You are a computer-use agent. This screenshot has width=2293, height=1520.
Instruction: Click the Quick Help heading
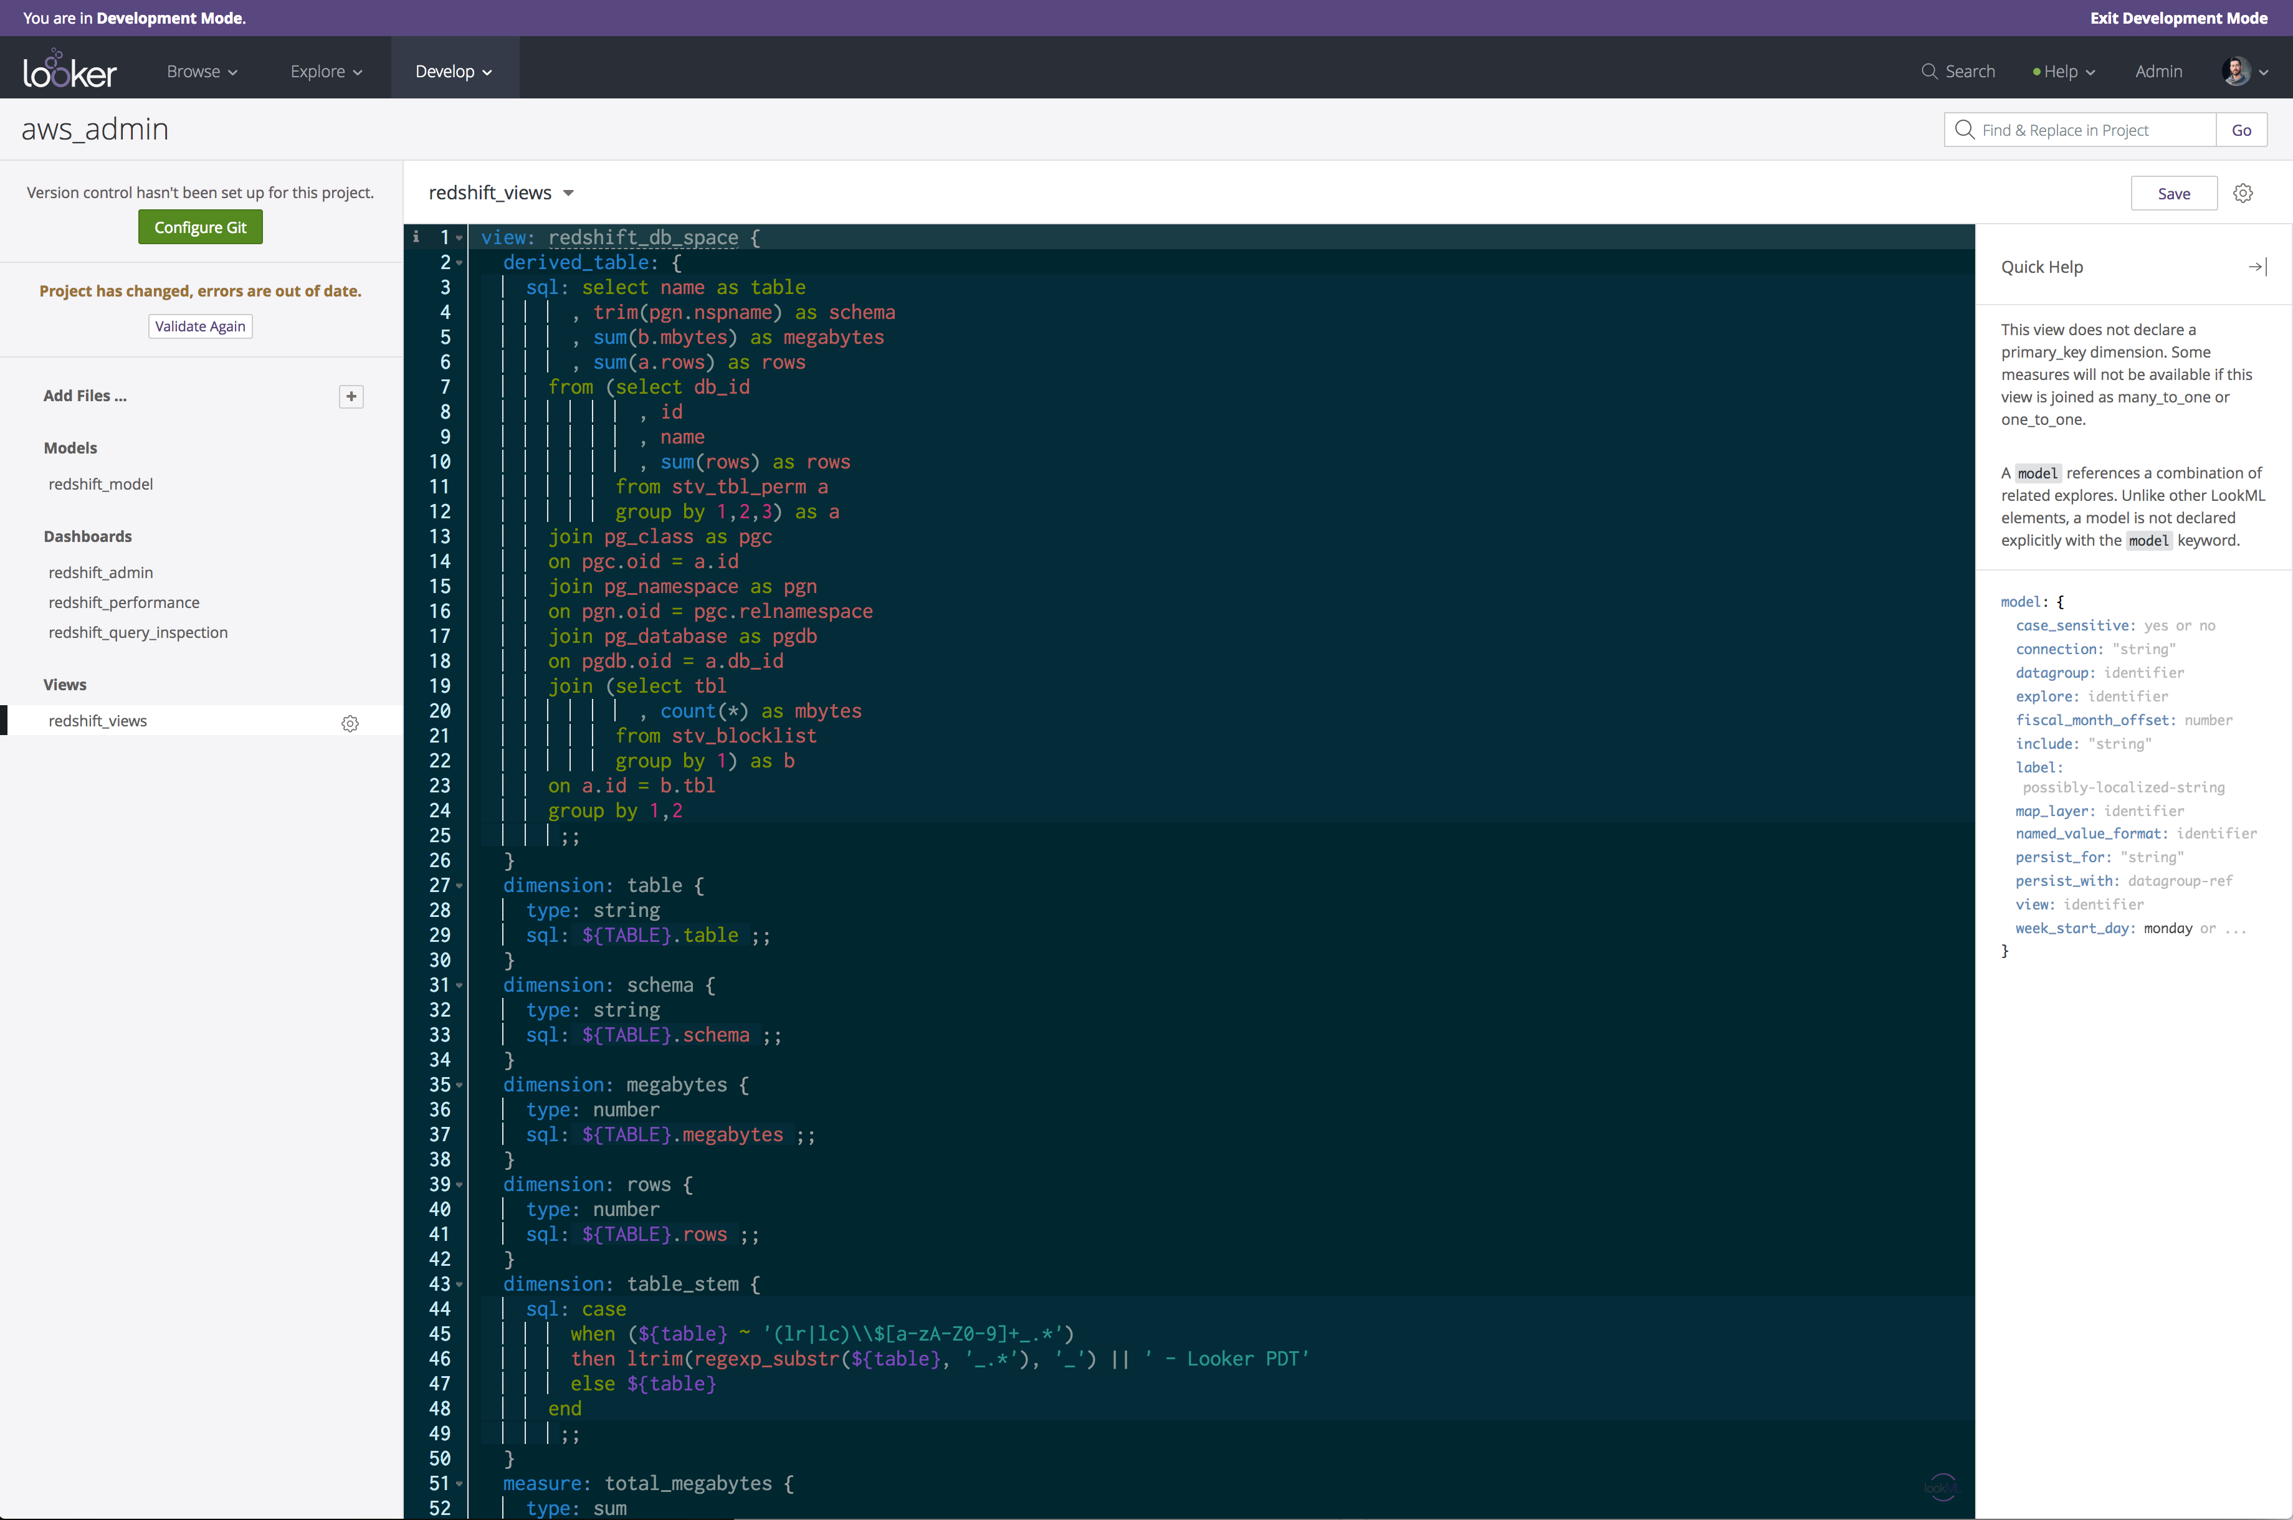tap(2042, 267)
